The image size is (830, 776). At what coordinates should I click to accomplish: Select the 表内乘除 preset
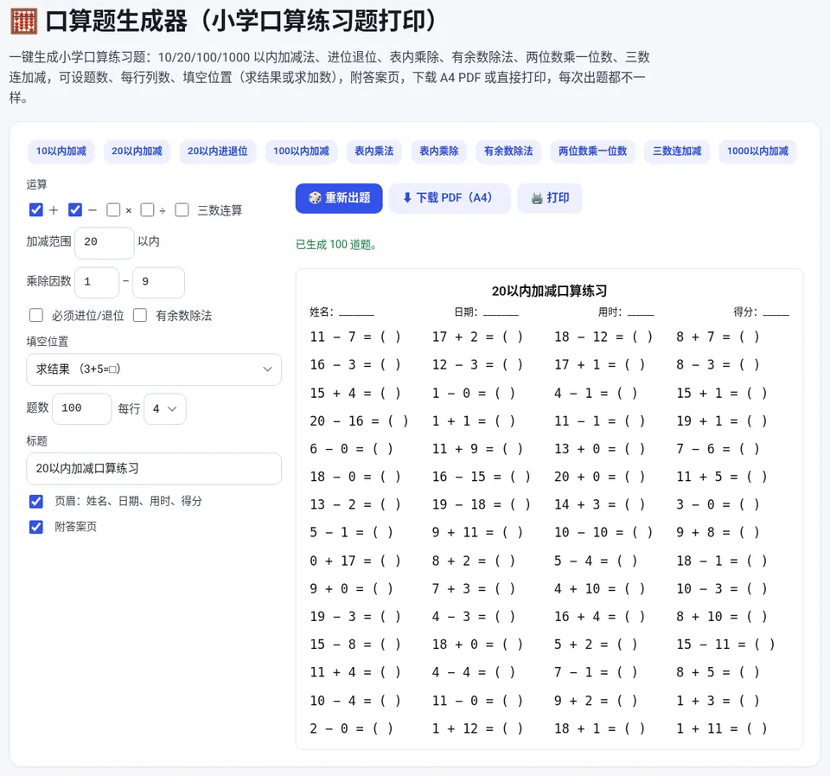[x=439, y=151]
